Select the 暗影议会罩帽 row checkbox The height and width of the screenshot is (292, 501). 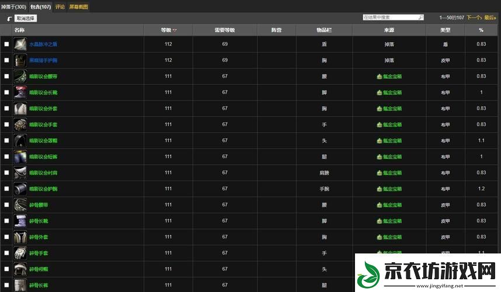pos(6,141)
